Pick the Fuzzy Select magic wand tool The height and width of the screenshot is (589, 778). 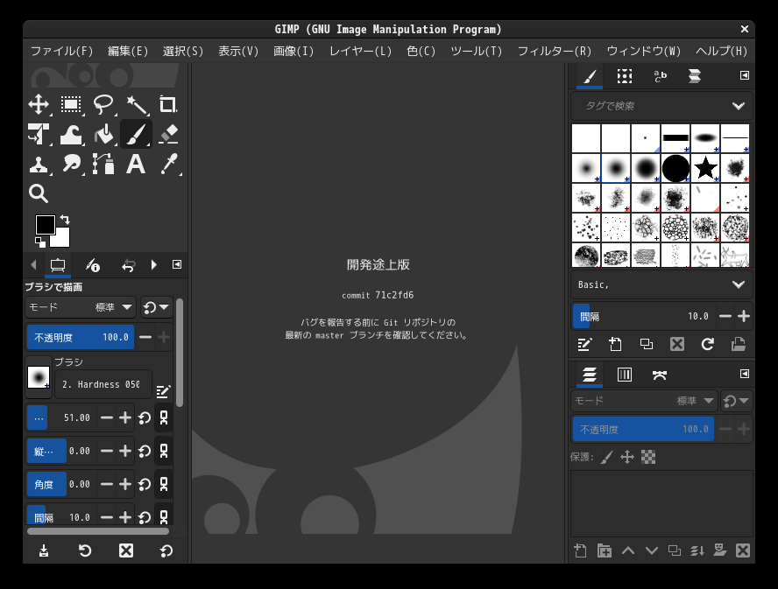[136, 105]
